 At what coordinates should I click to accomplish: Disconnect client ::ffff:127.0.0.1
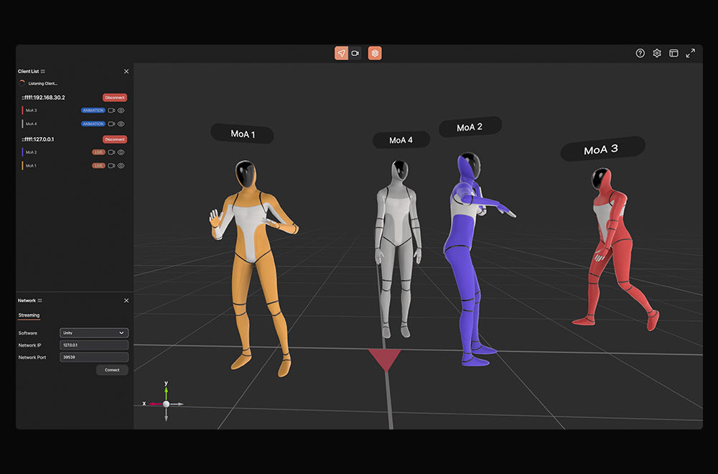pyautogui.click(x=114, y=139)
